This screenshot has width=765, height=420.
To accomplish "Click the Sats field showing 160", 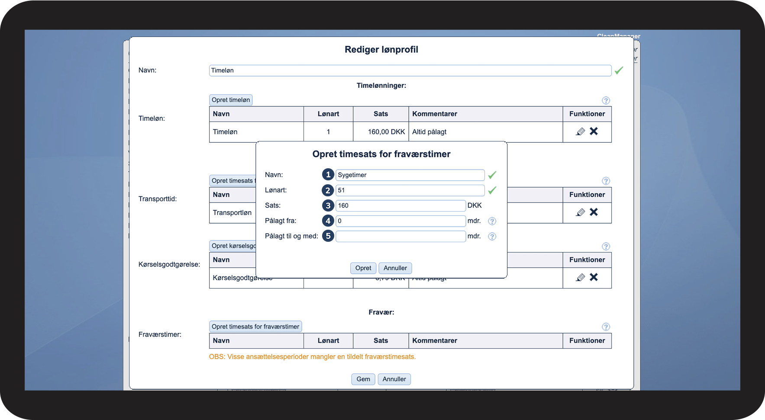I will click(x=400, y=206).
